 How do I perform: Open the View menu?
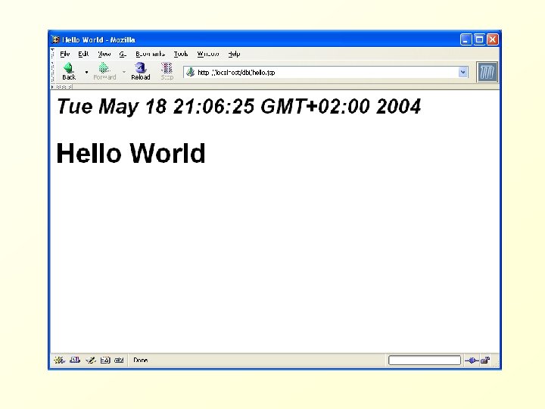[x=104, y=54]
